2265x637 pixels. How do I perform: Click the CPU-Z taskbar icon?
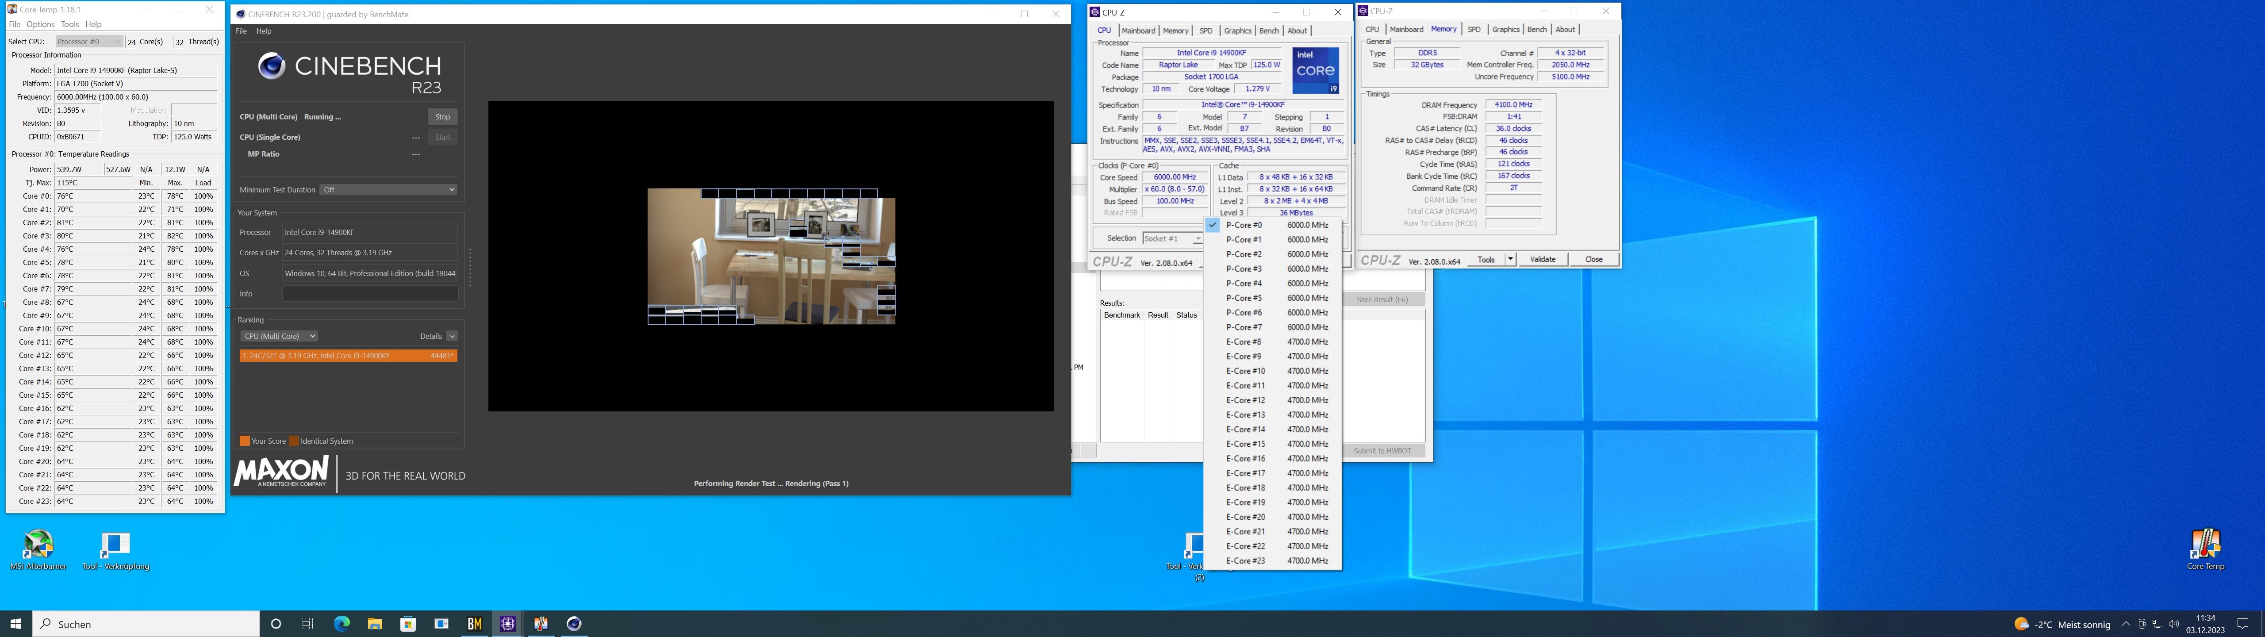click(507, 624)
